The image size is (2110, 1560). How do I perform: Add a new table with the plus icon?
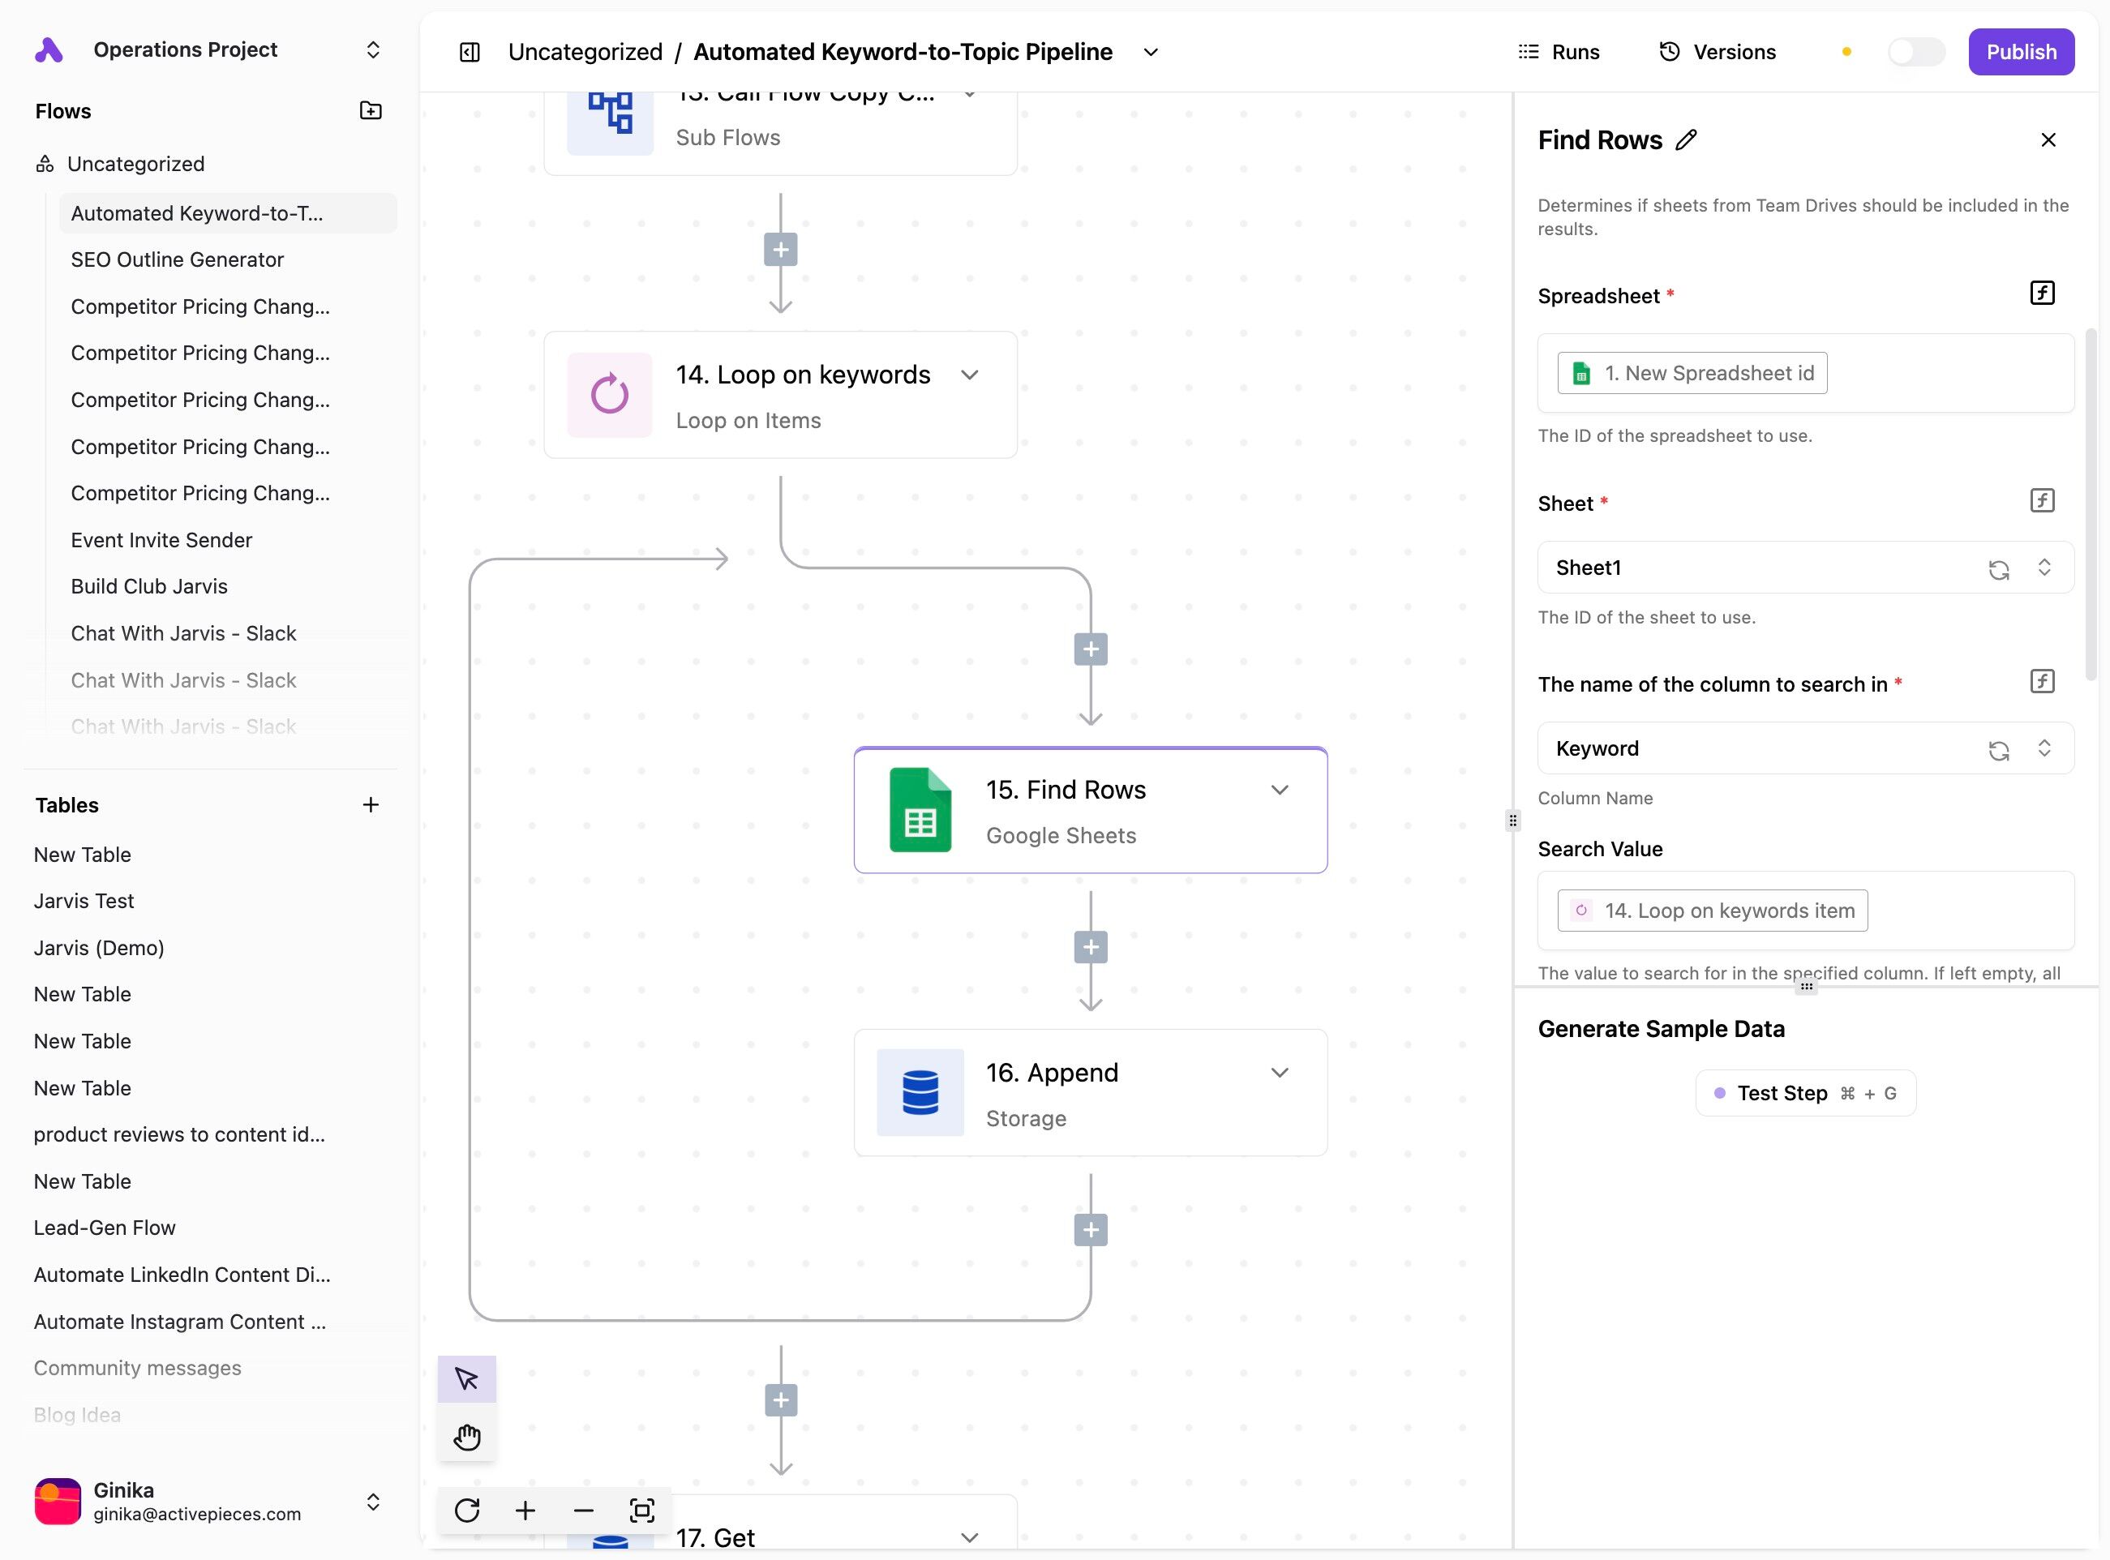(371, 804)
